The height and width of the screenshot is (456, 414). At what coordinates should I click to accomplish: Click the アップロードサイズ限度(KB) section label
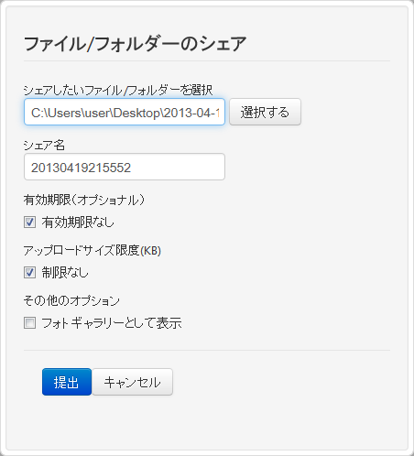(x=93, y=251)
